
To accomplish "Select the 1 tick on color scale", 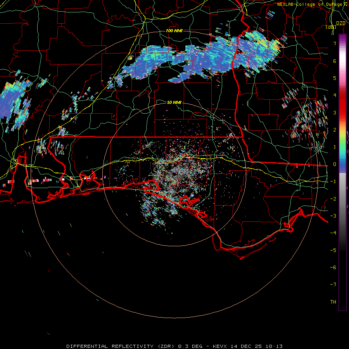I will click(335, 147).
